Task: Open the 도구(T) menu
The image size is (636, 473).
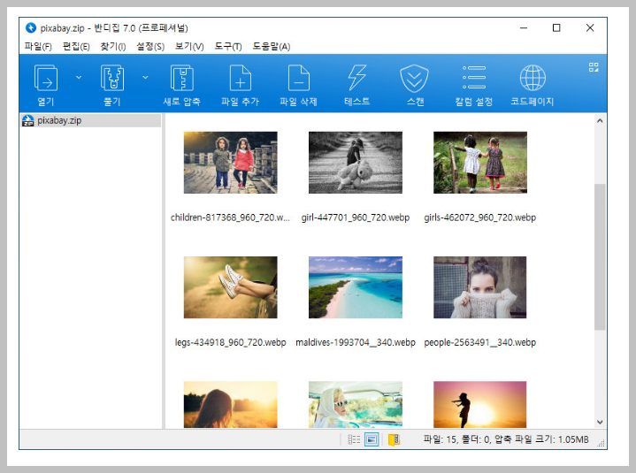Action: [228, 47]
